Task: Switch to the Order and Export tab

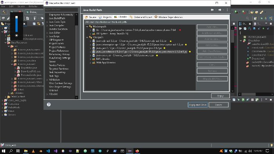Action: 141,17
